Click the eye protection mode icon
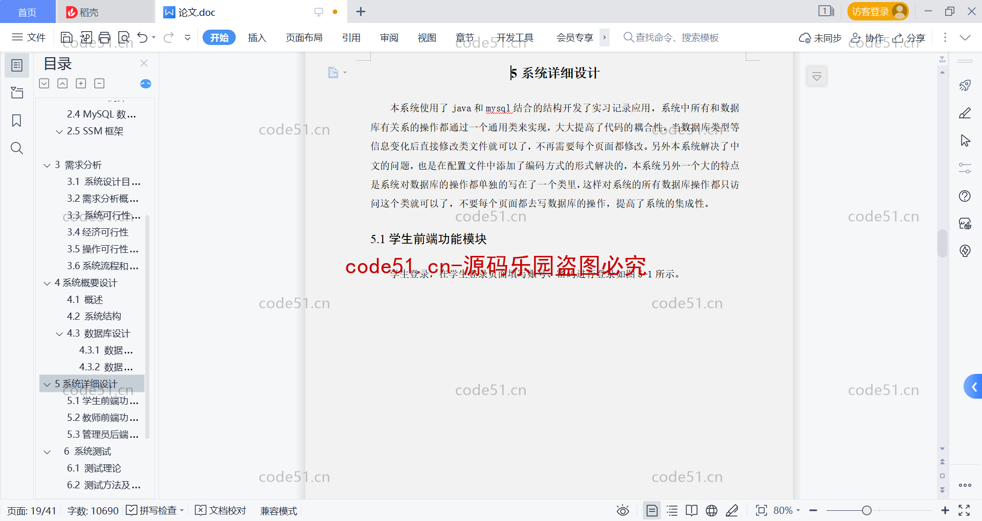The width and height of the screenshot is (982, 521). pos(622,510)
